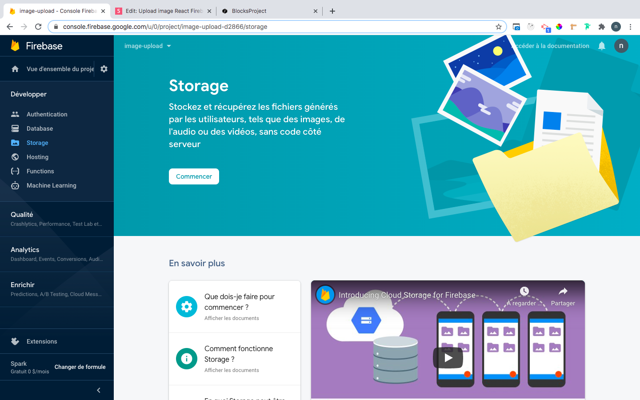
Task: Open notifications bell icon
Action: [x=602, y=46]
